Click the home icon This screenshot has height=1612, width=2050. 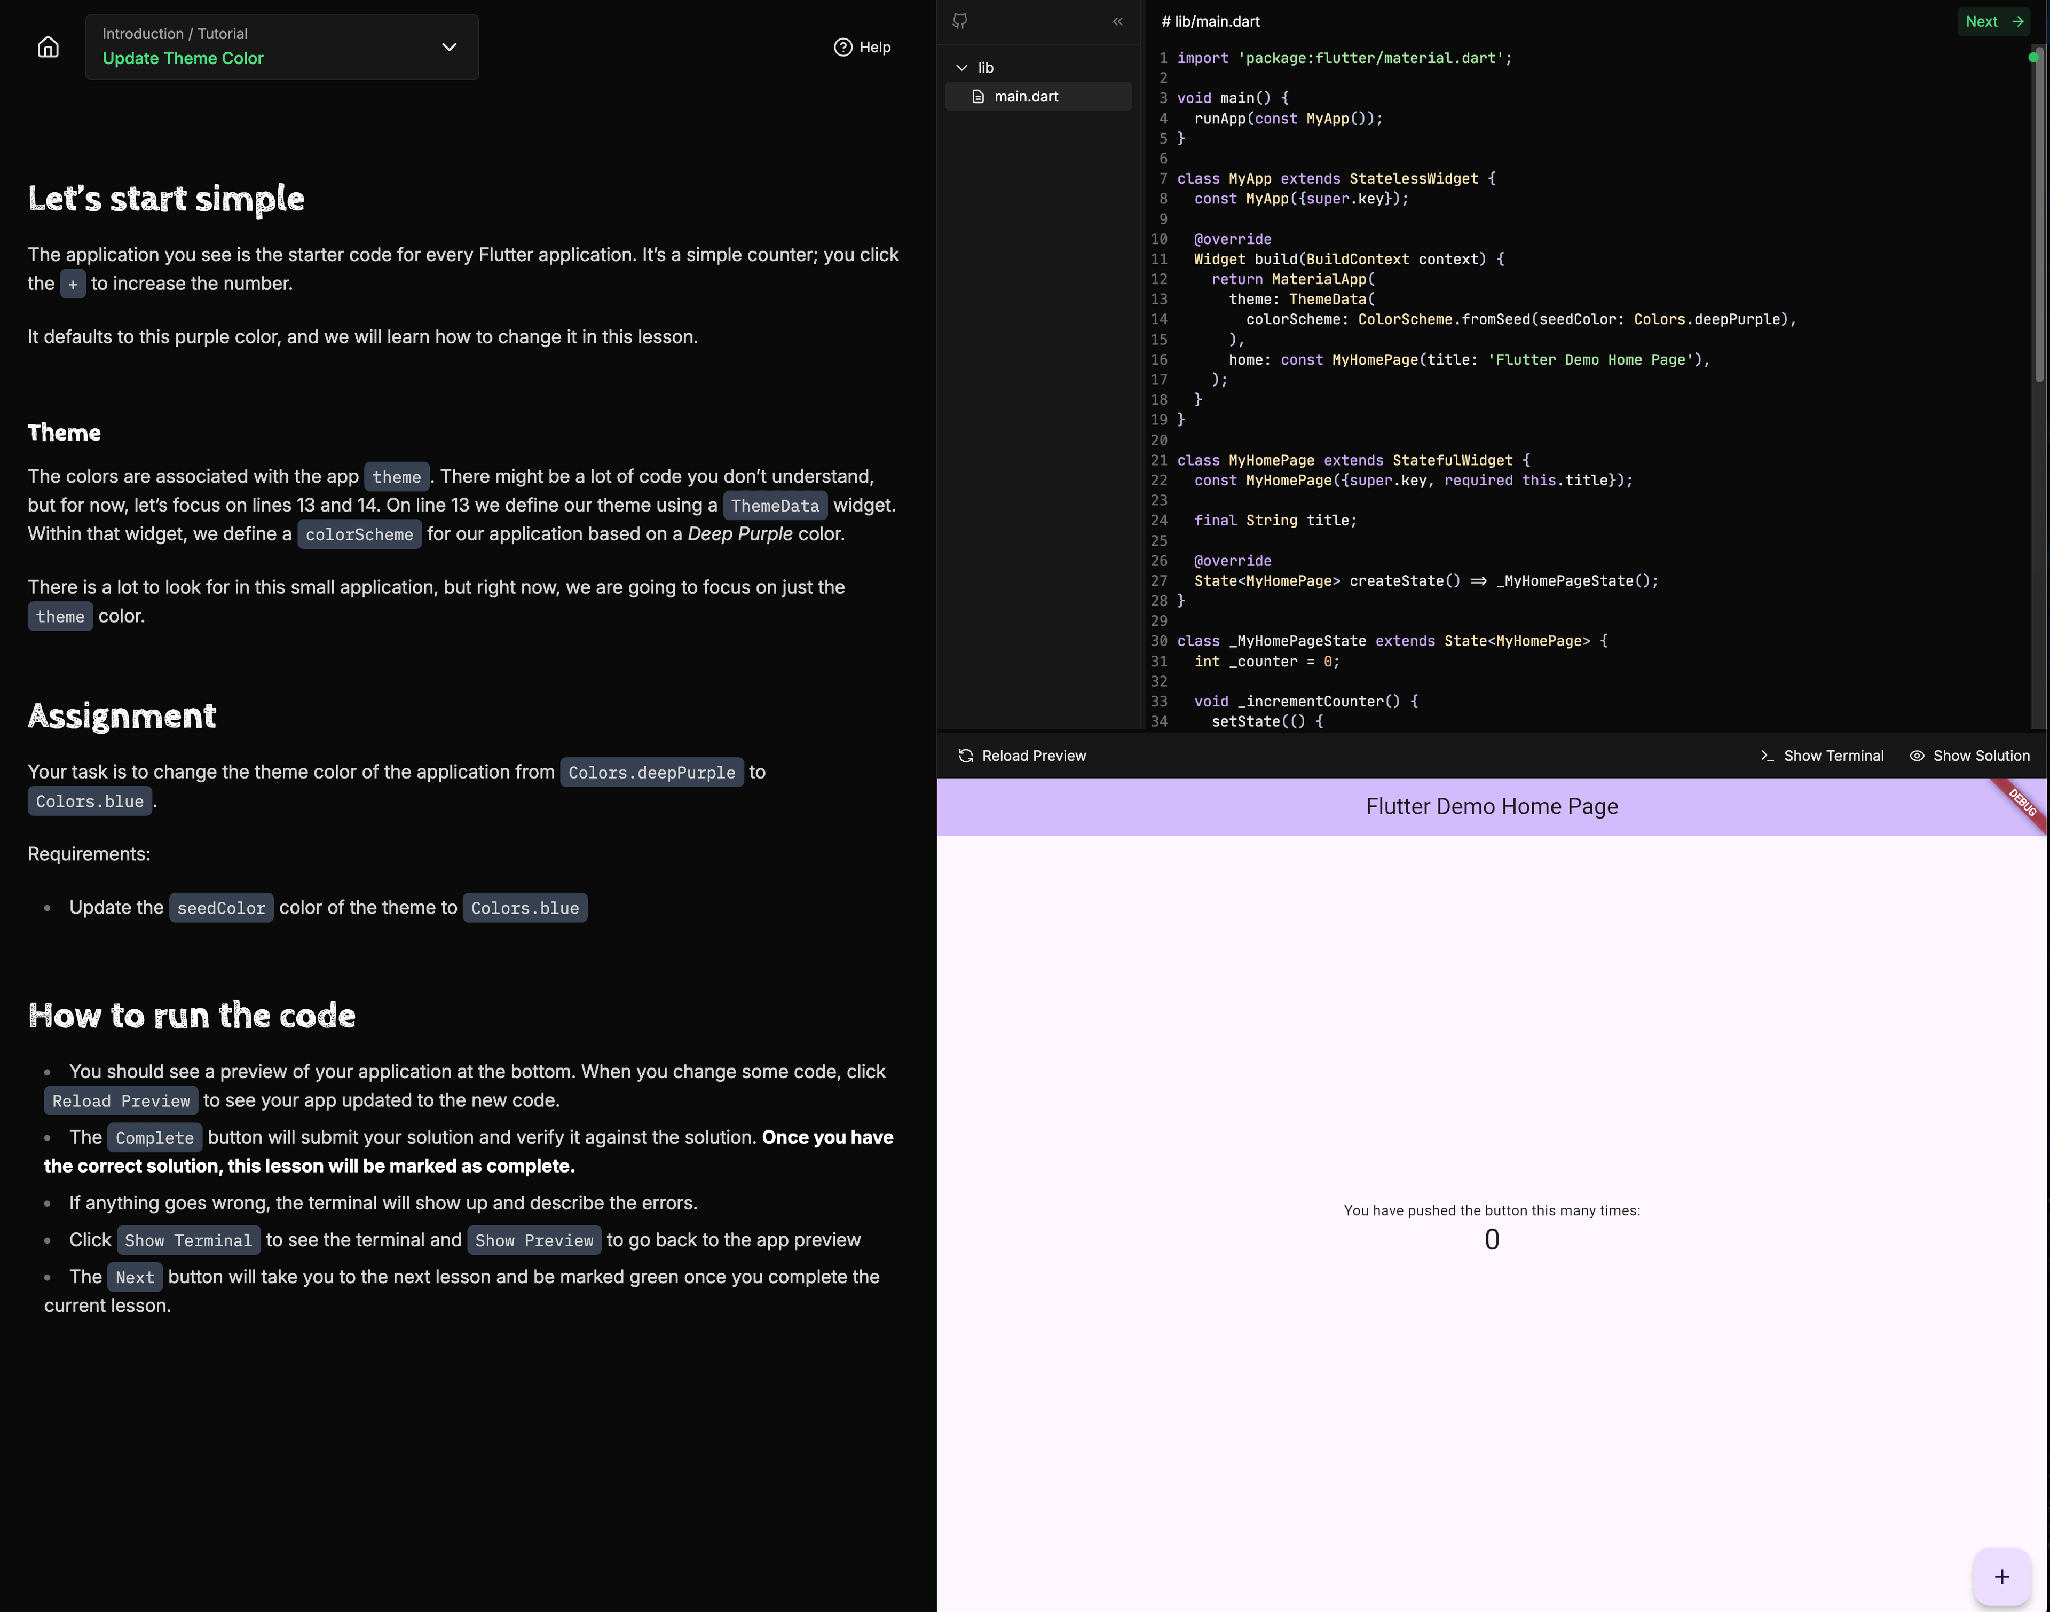click(48, 47)
